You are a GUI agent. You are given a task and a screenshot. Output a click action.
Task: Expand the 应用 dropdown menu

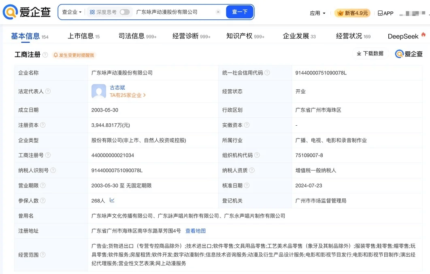coord(317,13)
